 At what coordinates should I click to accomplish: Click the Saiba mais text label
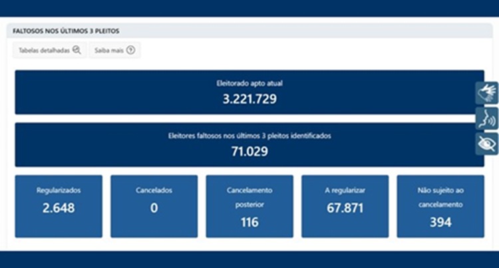(x=109, y=51)
